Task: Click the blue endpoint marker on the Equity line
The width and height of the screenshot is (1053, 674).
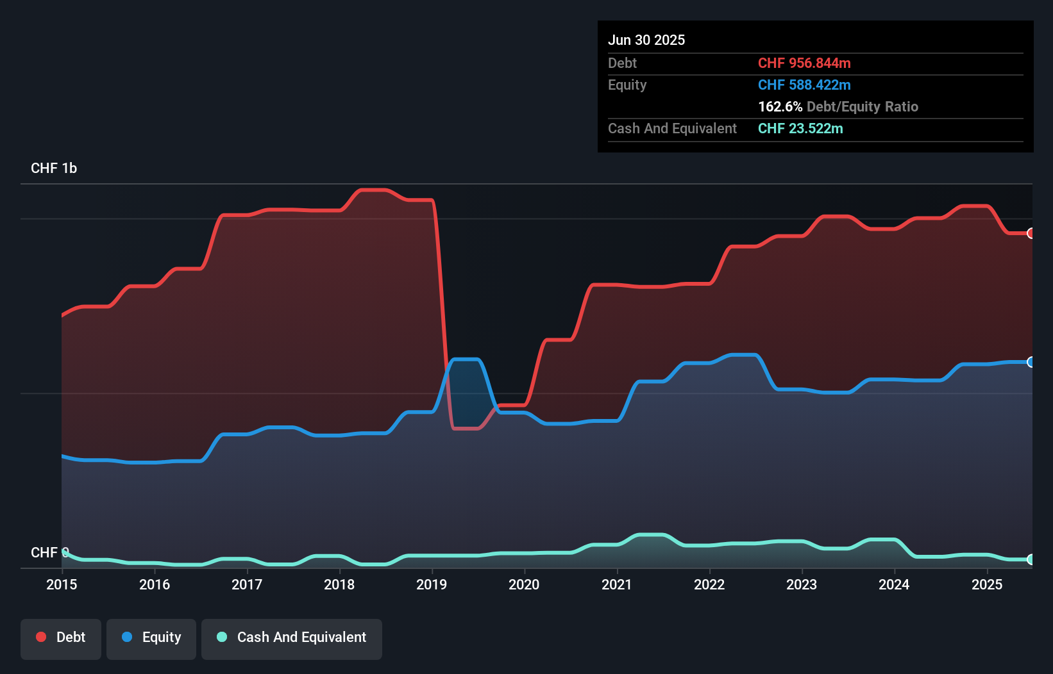Action: coord(1029,363)
